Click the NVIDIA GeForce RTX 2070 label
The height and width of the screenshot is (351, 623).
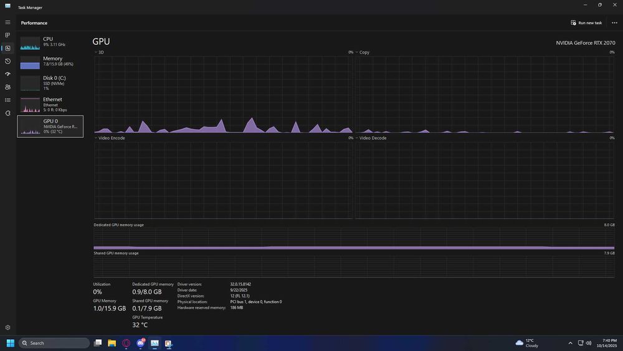[x=585, y=42]
